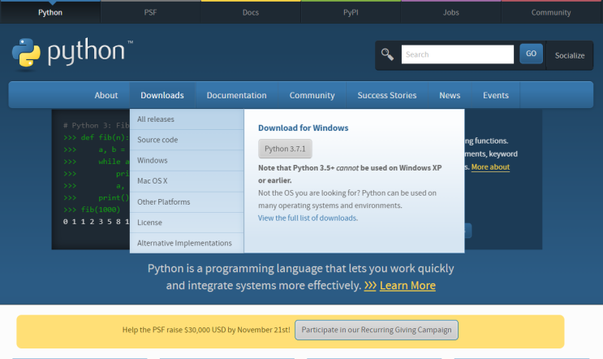
Task: Select the Community tab in the top bar
Action: (551, 12)
